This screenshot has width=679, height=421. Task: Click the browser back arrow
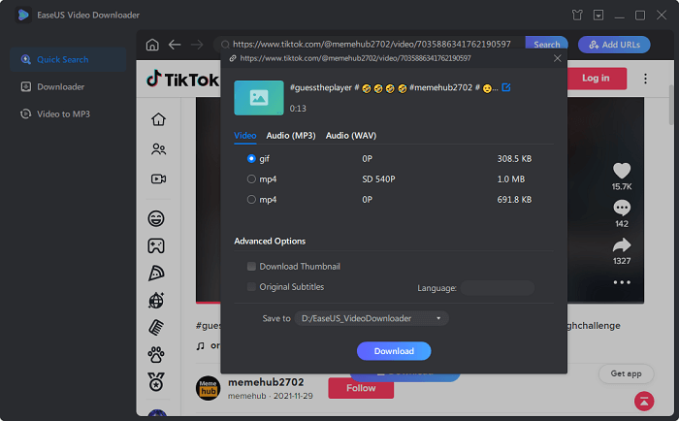pyautogui.click(x=175, y=45)
